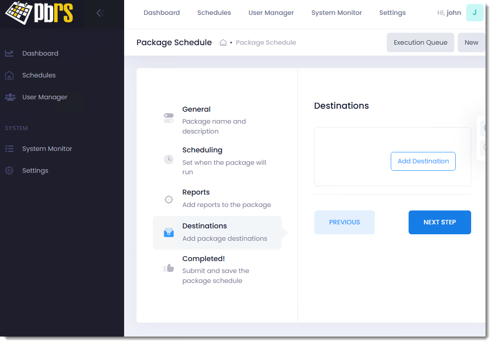Open the Execution Queue

(x=420, y=43)
